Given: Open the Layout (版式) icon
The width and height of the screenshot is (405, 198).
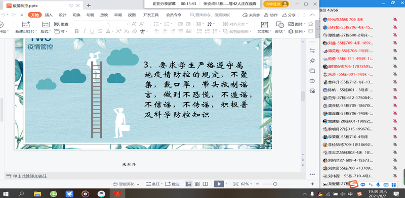Looking at the screenshot, I should click(x=46, y=24).
